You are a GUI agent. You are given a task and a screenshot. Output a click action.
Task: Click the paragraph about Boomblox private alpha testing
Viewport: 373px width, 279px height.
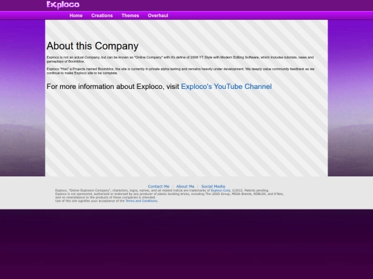pyautogui.click(x=180, y=71)
